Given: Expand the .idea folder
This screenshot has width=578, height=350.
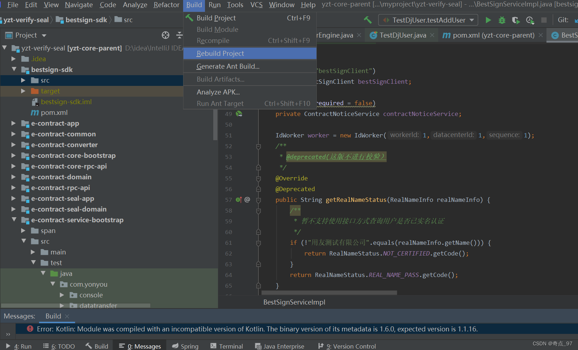Looking at the screenshot, I should [x=14, y=59].
